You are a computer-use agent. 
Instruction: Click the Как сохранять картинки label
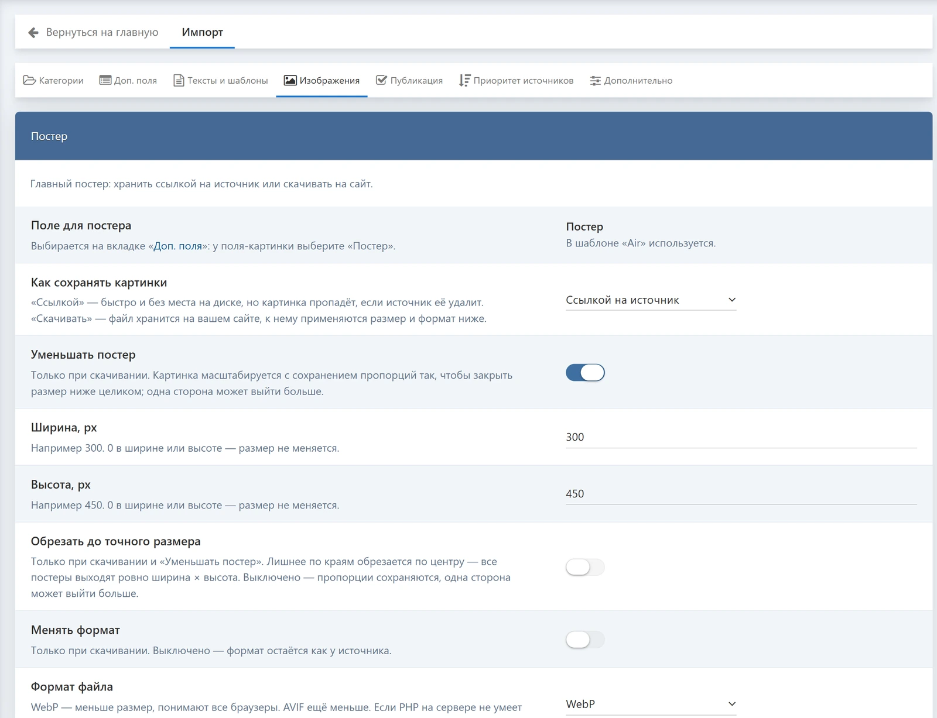tap(99, 283)
